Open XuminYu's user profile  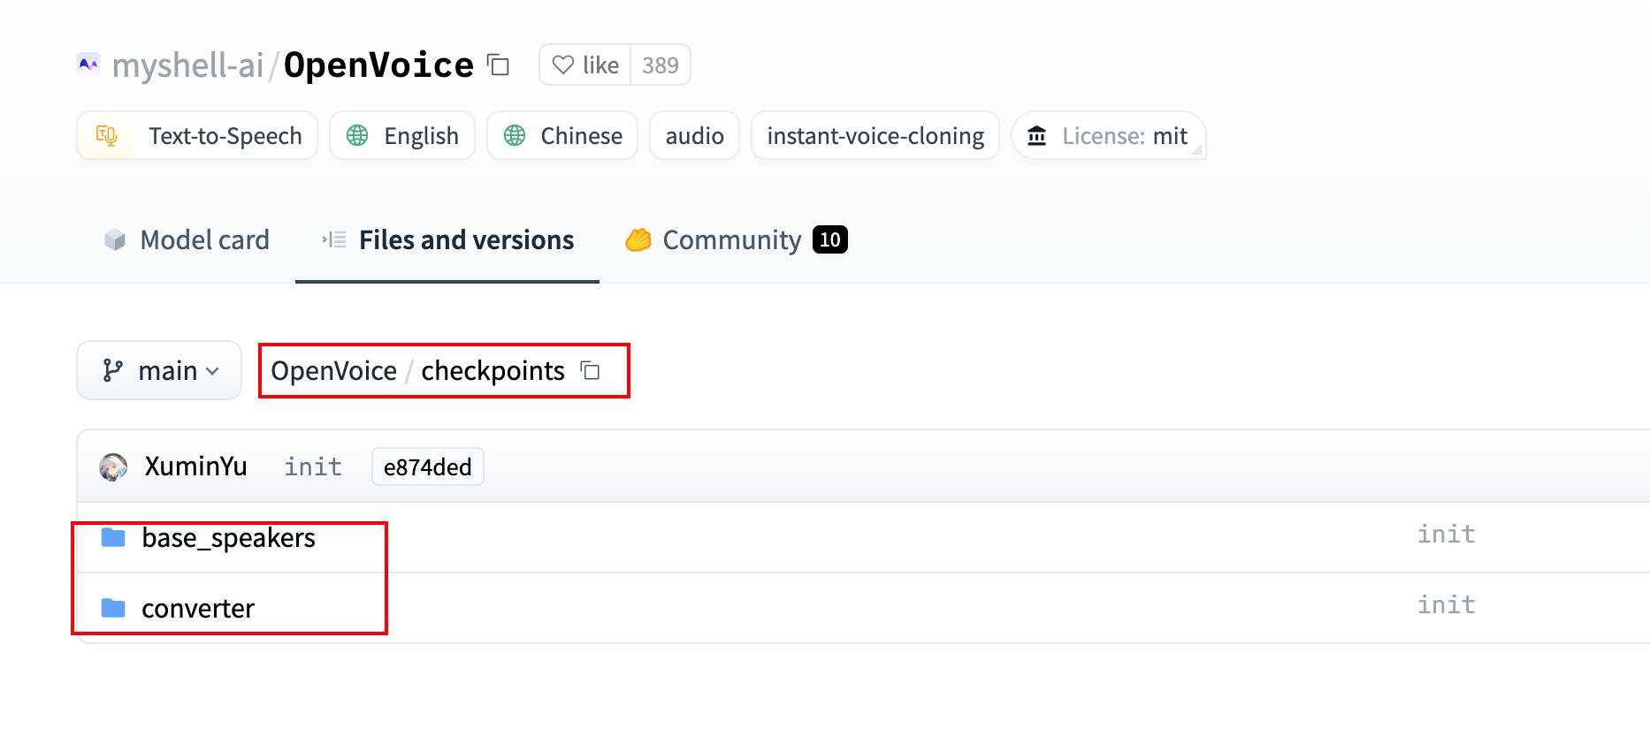(195, 467)
